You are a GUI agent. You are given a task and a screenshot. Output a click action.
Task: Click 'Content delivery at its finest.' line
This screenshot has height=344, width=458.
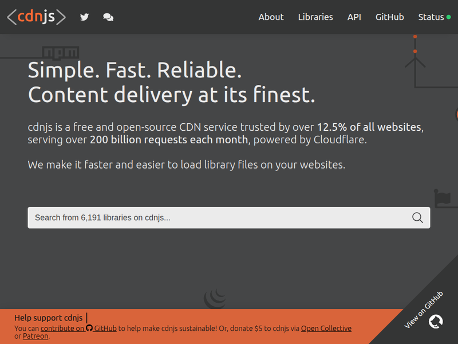tap(171, 95)
